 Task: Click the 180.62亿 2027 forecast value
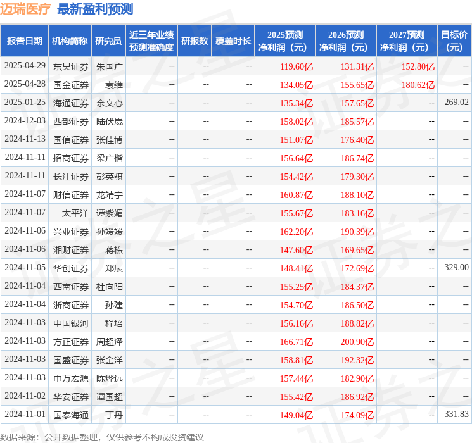click(x=418, y=85)
